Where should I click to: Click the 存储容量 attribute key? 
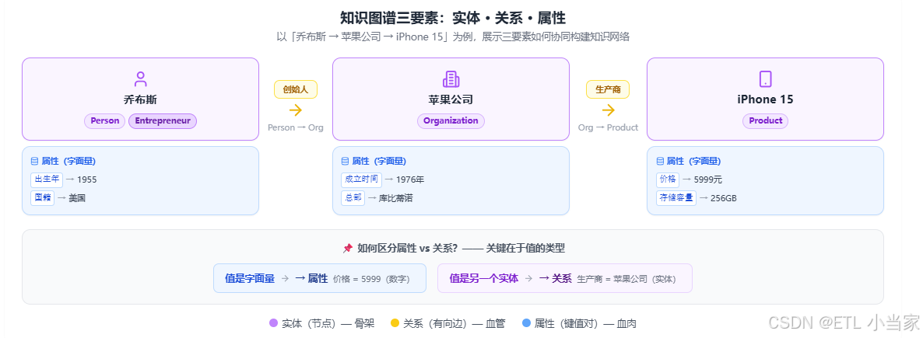(676, 198)
